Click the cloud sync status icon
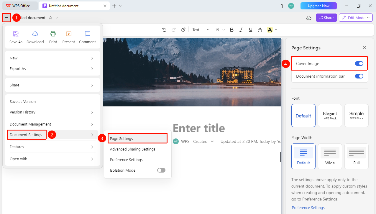The image size is (376, 214). click(309, 18)
